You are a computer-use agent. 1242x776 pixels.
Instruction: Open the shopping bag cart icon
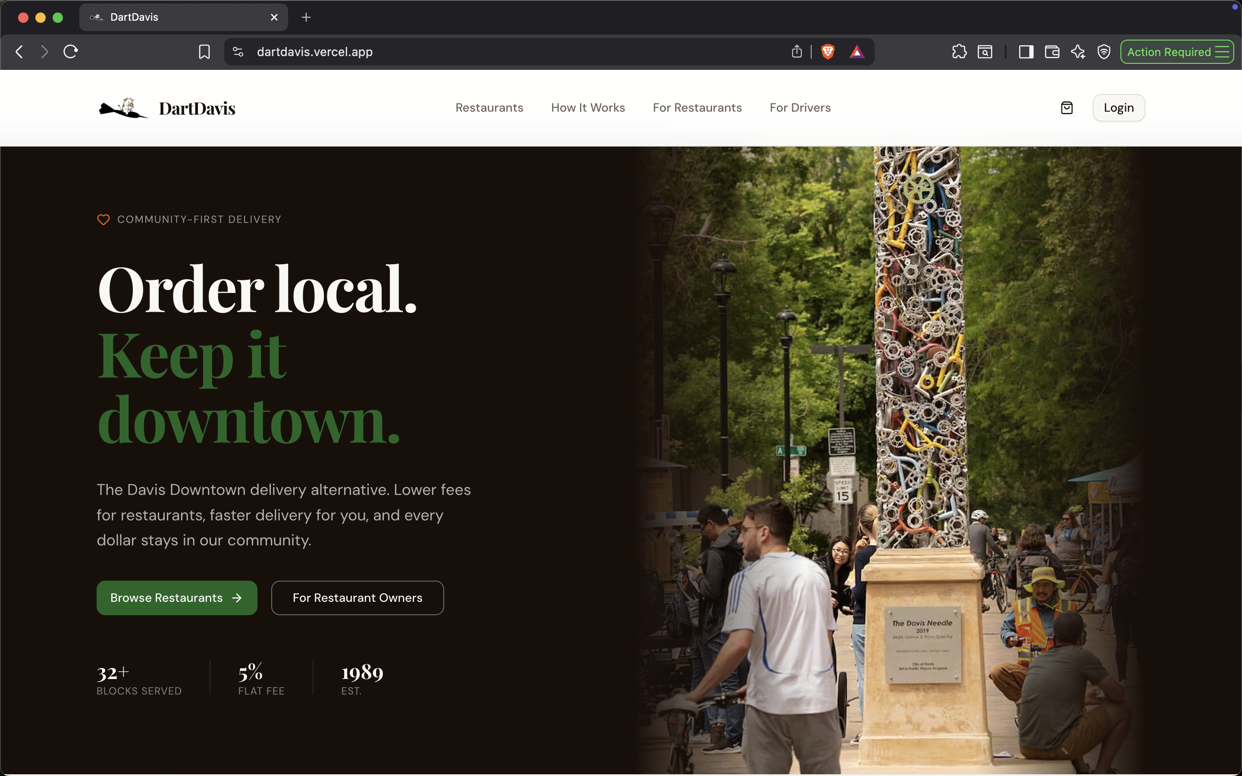(x=1066, y=108)
